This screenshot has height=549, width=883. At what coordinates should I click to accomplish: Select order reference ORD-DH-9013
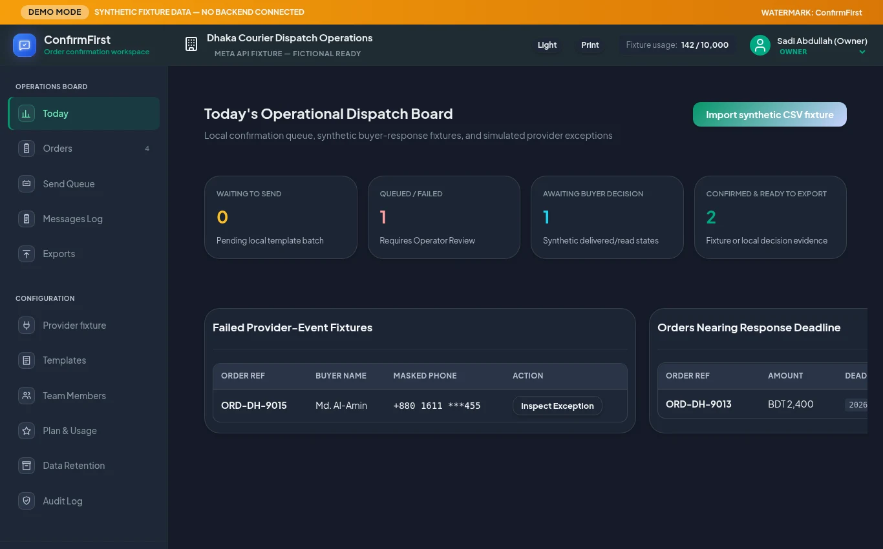pyautogui.click(x=699, y=404)
